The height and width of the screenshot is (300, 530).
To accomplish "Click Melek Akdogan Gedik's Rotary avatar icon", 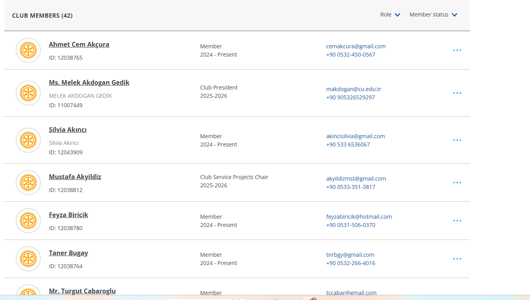I will click(28, 93).
